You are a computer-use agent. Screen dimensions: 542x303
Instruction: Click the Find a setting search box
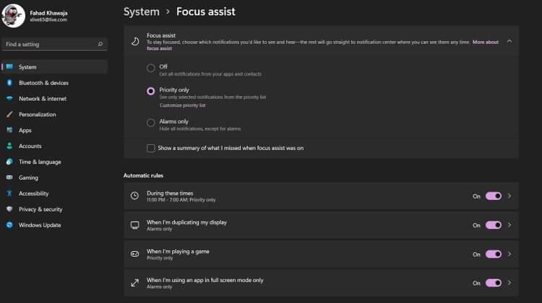click(x=55, y=44)
